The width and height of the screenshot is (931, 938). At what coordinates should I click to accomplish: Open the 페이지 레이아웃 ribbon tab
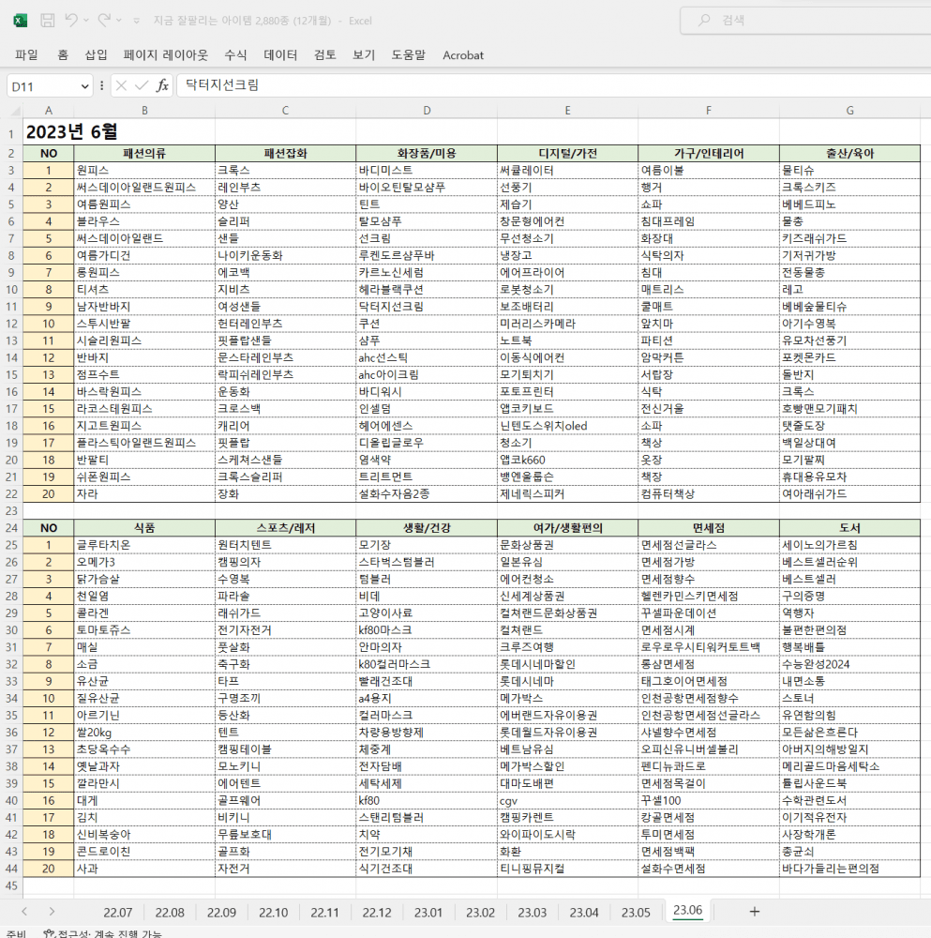click(166, 55)
